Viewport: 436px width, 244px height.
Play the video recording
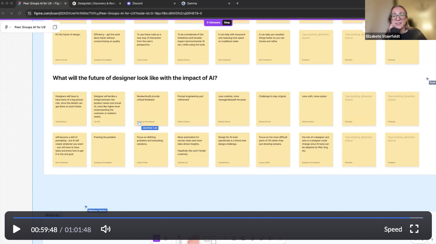click(17, 229)
